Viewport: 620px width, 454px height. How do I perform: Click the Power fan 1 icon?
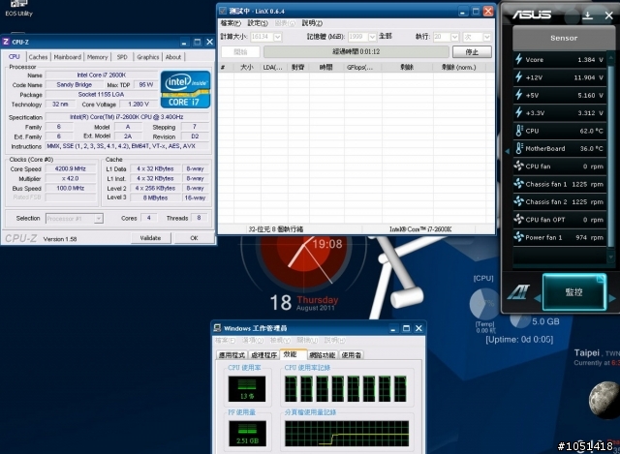coord(519,237)
